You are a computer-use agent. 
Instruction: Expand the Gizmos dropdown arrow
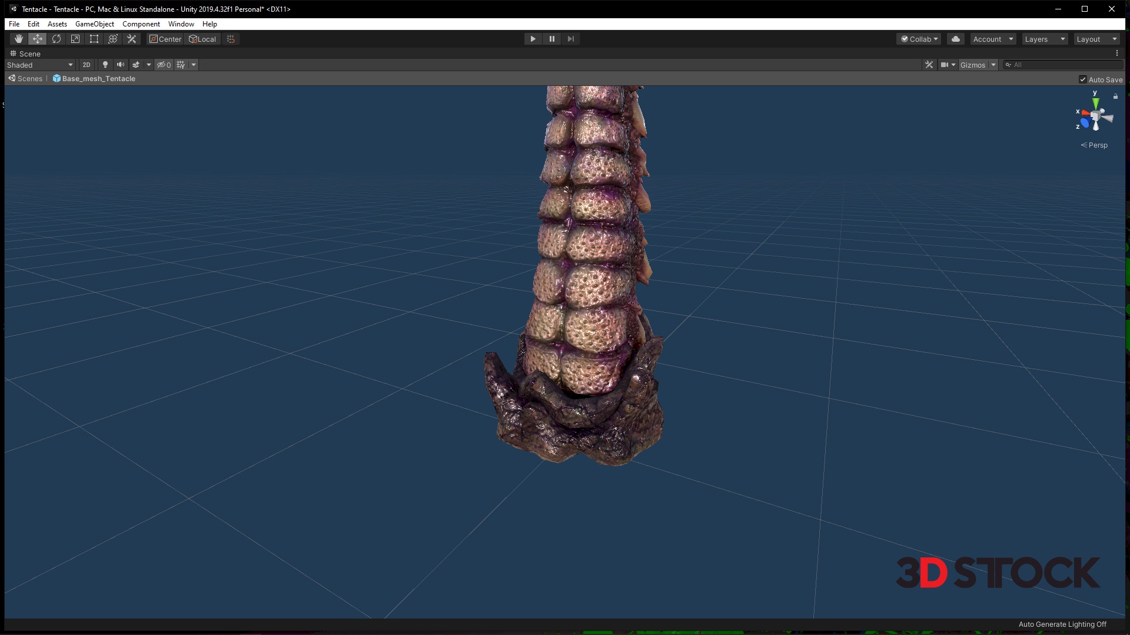993,65
